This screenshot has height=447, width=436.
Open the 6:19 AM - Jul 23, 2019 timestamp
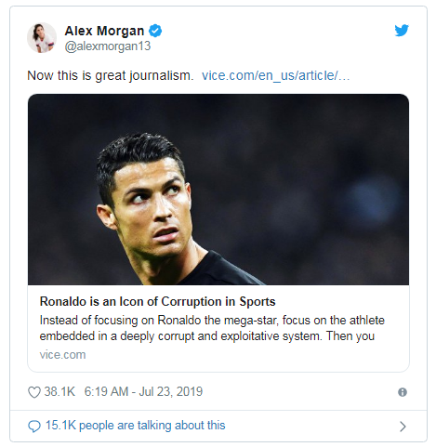(x=143, y=391)
